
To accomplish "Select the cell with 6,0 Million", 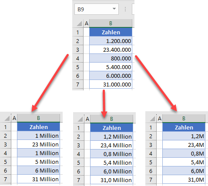I will [x=111, y=171].
